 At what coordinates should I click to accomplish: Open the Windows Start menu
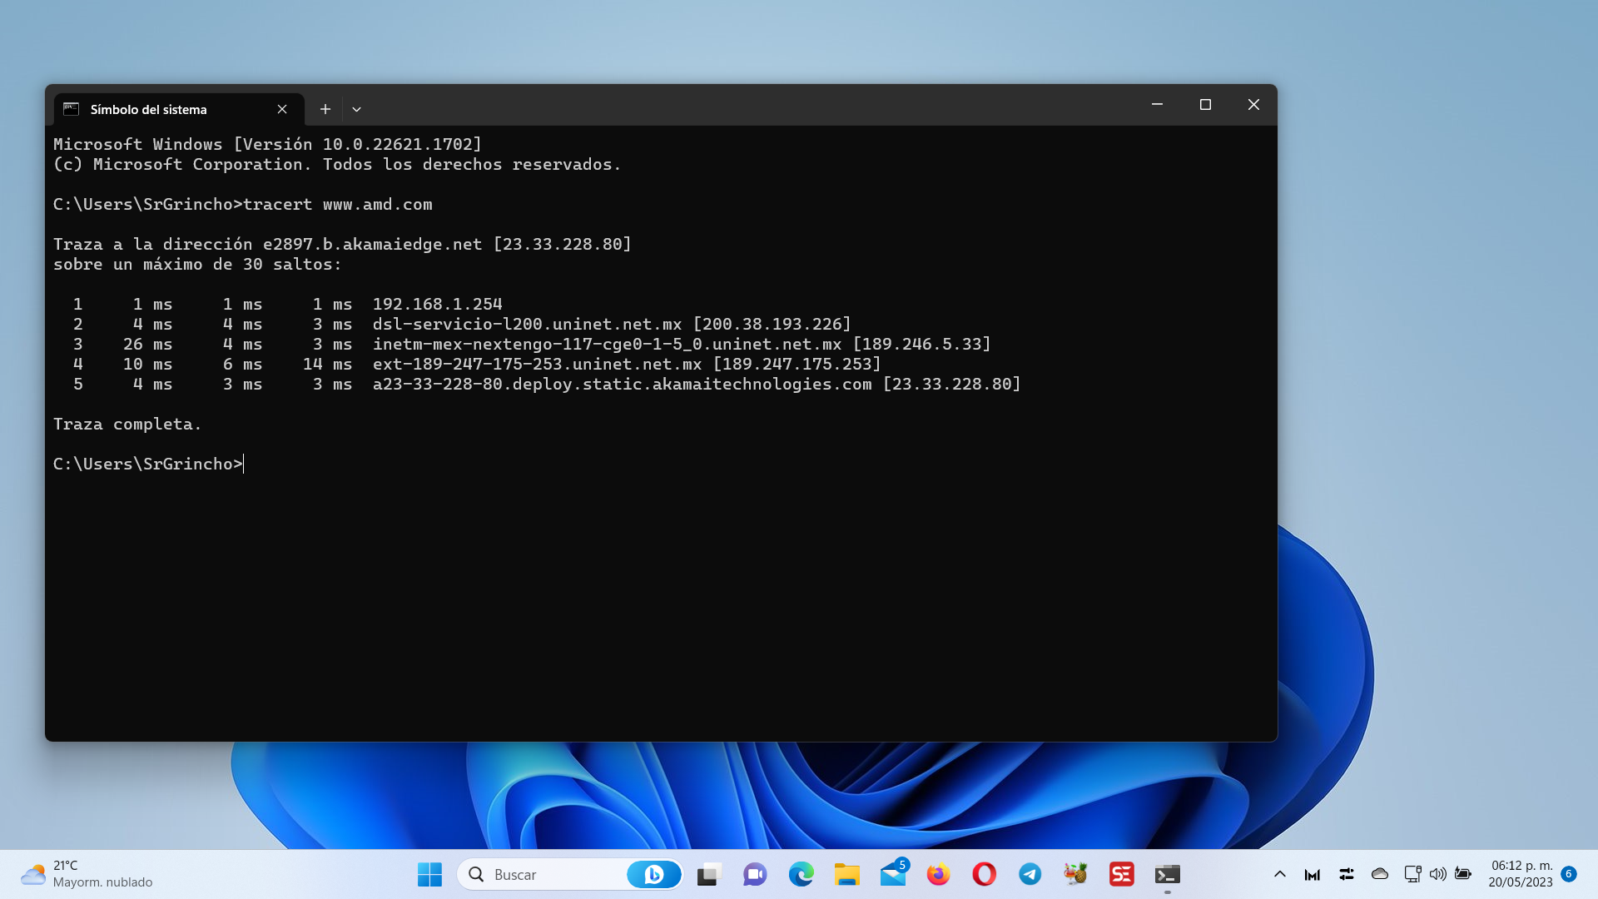[x=429, y=874]
